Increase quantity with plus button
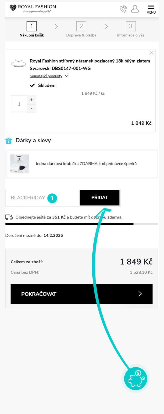 pos(31,100)
